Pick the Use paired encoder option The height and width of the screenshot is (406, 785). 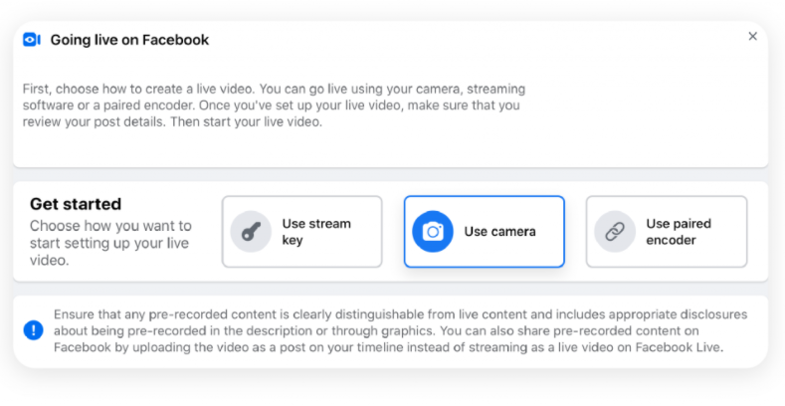[x=667, y=232]
